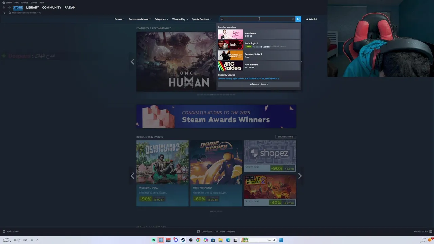Expand the Special Sections dropdown
Viewport: 434px width, 244px height.
202,19
